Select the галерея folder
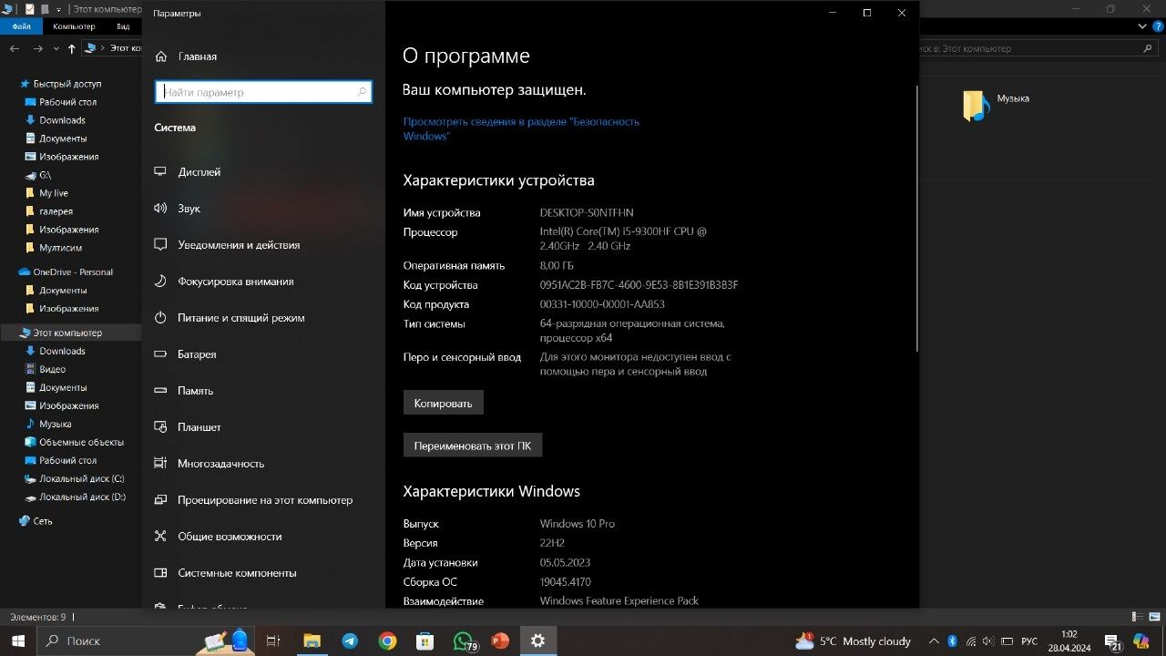This screenshot has width=1166, height=656. click(x=48, y=211)
